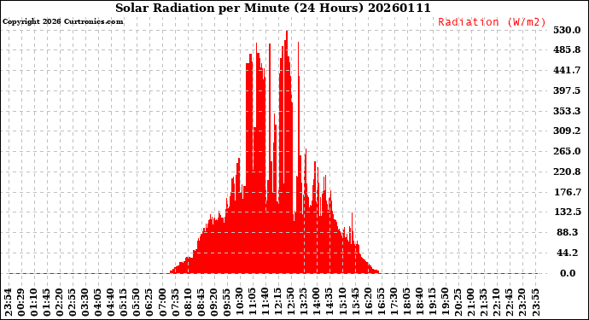Viewport: 589px width, 320px height.
Task: Select the 176.7 y-axis value
Action: click(567, 192)
